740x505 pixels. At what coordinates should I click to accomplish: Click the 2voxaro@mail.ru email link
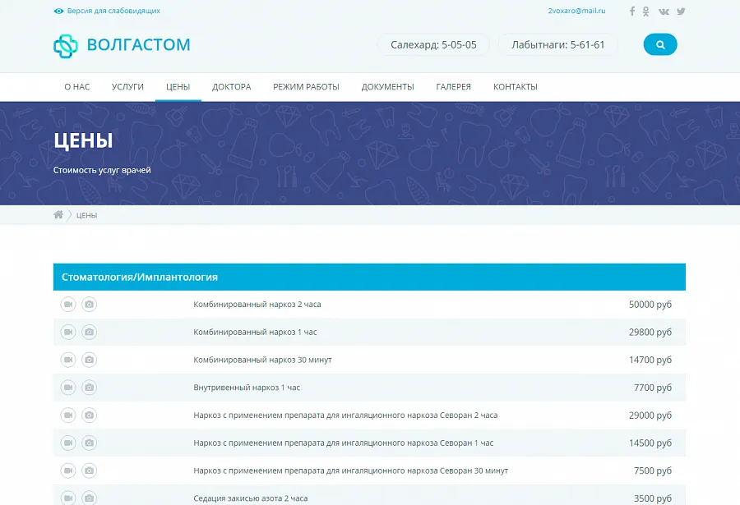(576, 11)
